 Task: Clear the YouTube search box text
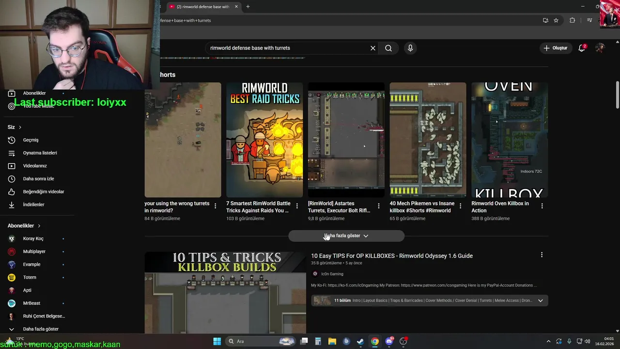[x=373, y=48]
